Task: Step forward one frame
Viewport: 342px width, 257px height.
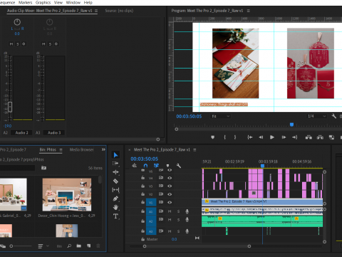Action: tap(284, 137)
